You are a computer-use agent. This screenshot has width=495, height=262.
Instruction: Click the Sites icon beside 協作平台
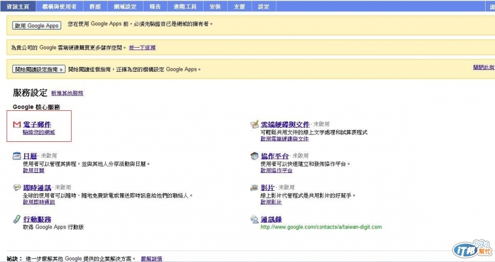(254, 156)
